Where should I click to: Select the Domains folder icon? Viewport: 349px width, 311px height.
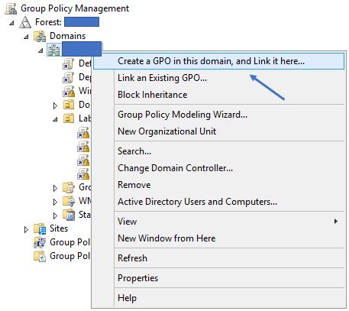click(40, 36)
